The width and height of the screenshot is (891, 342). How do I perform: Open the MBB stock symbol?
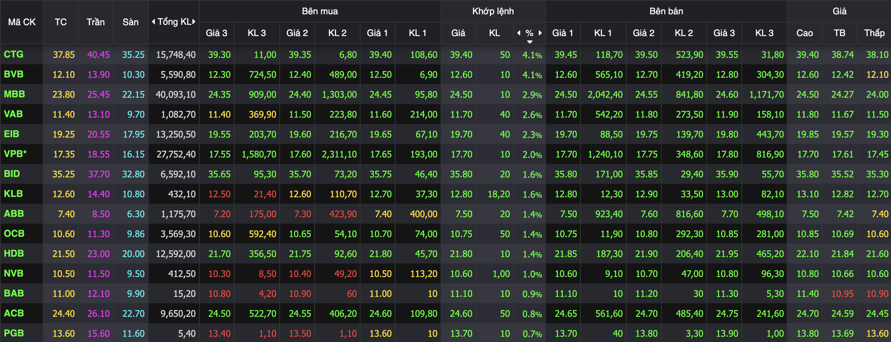(x=14, y=94)
